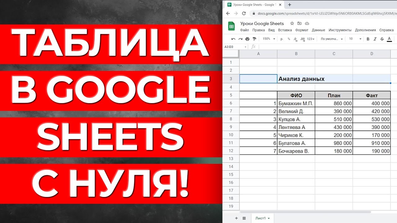
Task: Click the ФИО header cell
Action: click(296, 95)
